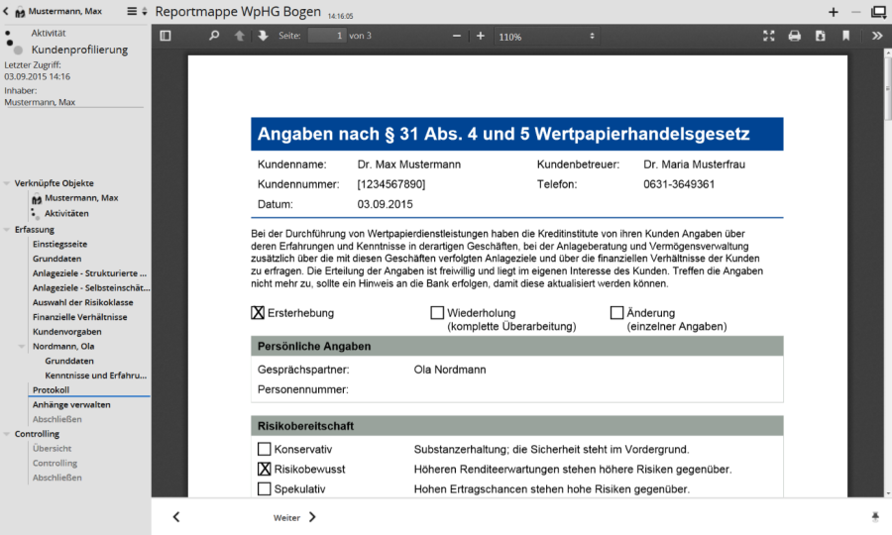Uncheck the Risikobewusst checkbox

tap(264, 469)
